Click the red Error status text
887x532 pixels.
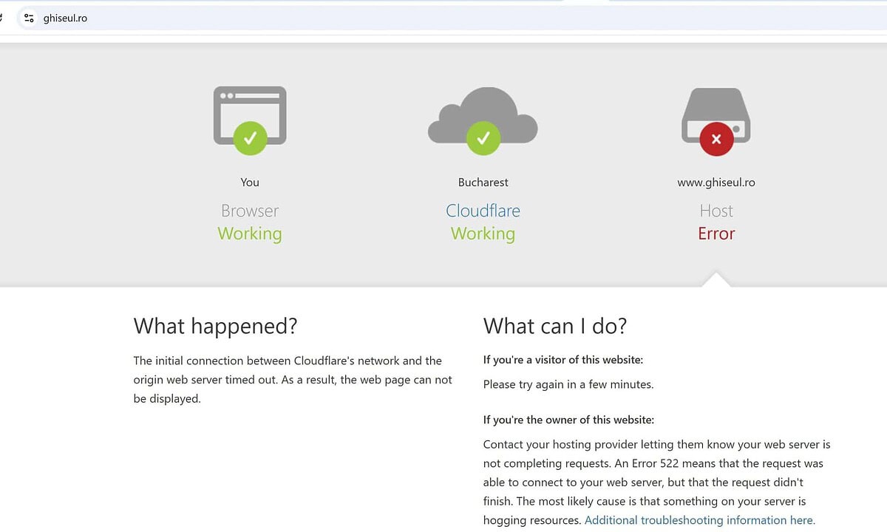716,233
